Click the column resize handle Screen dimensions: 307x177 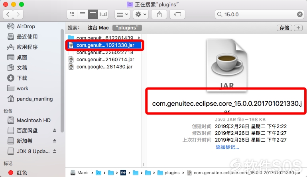point(144,165)
